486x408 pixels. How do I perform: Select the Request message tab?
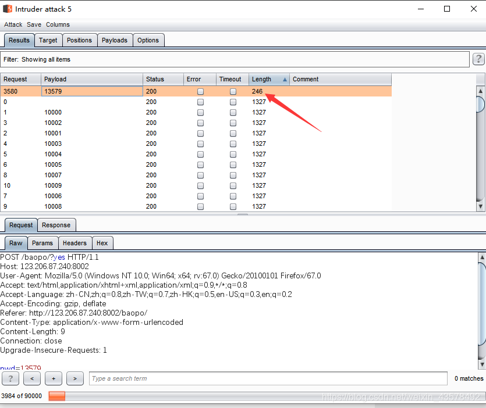21,225
